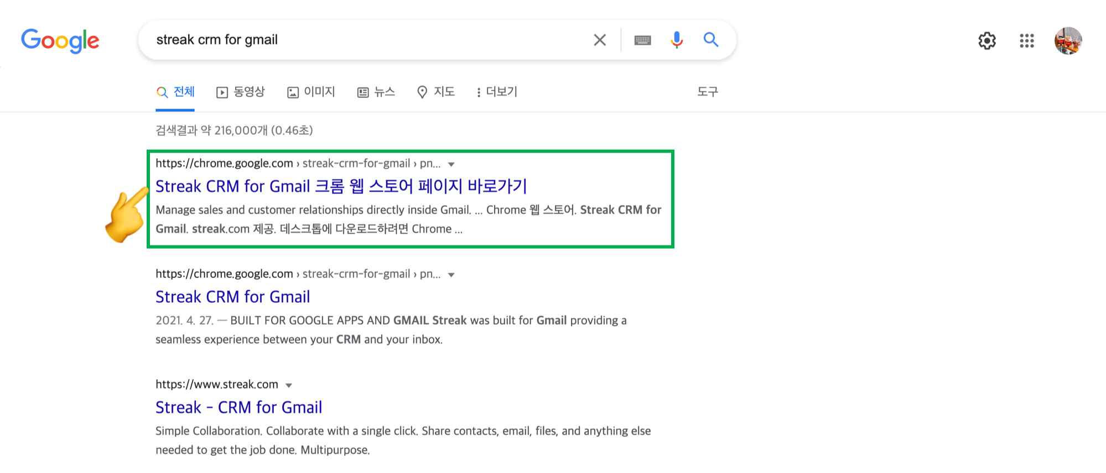Open 'Streak - CRM for Gmail' result
Viewport: 1106px width, 473px height.
coord(239,407)
